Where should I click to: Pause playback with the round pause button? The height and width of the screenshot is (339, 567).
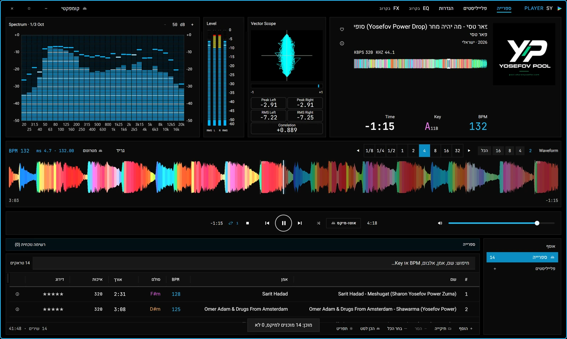tap(283, 223)
